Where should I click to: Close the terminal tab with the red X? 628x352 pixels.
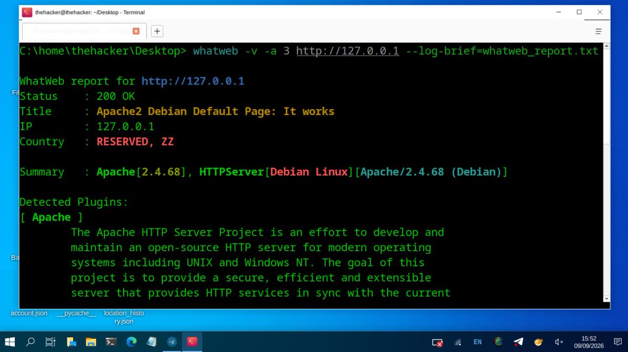(x=136, y=31)
